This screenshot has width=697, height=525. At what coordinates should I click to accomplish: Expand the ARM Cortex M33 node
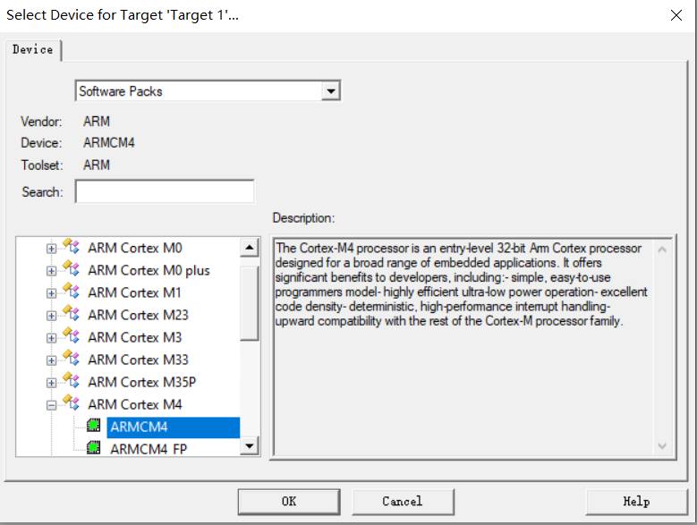(x=52, y=360)
